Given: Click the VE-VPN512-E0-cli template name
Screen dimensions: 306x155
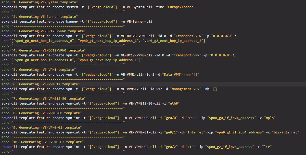Looking at the screenshot, I should click(145, 104).
